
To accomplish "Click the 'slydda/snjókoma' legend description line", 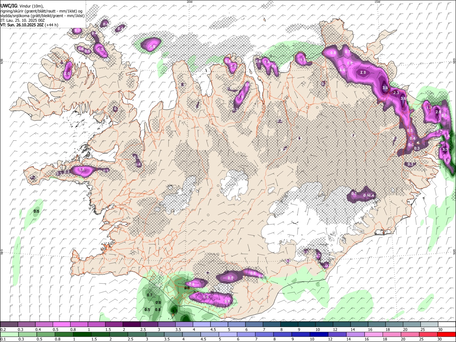I will (42, 16).
